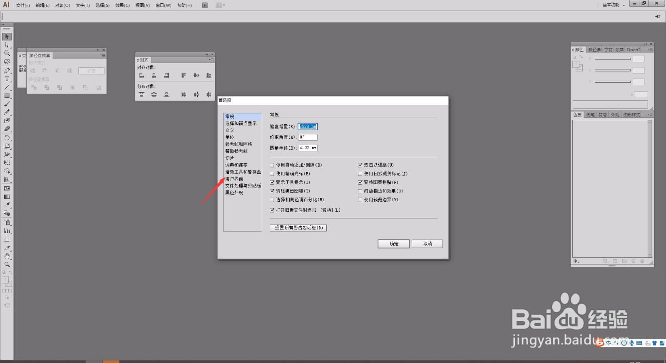Enable 停用自动添加/删除 checkbox
Viewport: 666px width, 363px height.
click(x=272, y=165)
